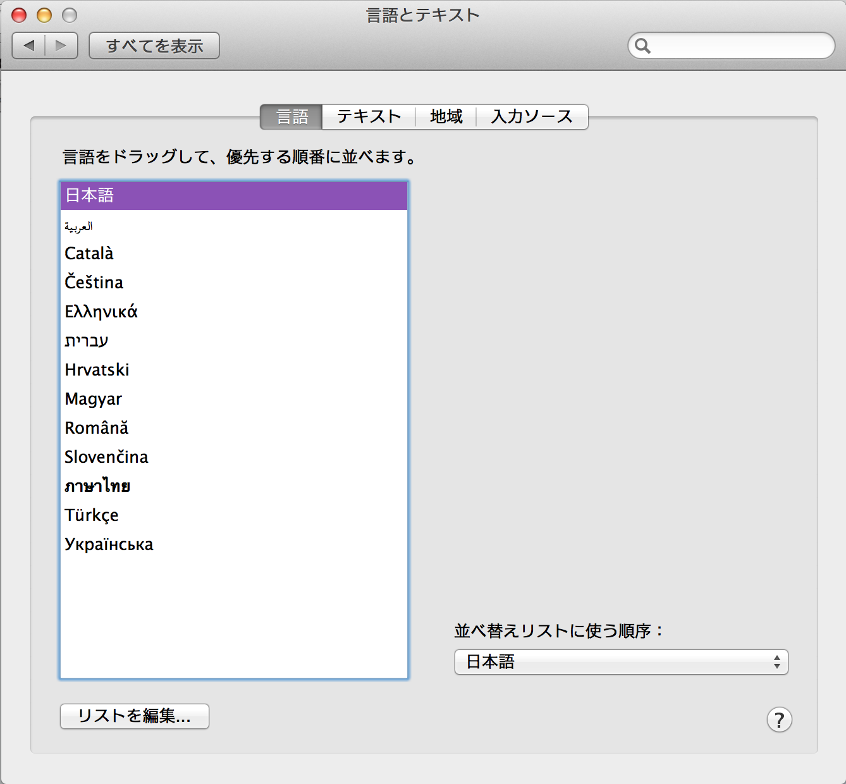846x784 pixels.
Task: Switch to the 地域 tab
Action: tap(446, 116)
